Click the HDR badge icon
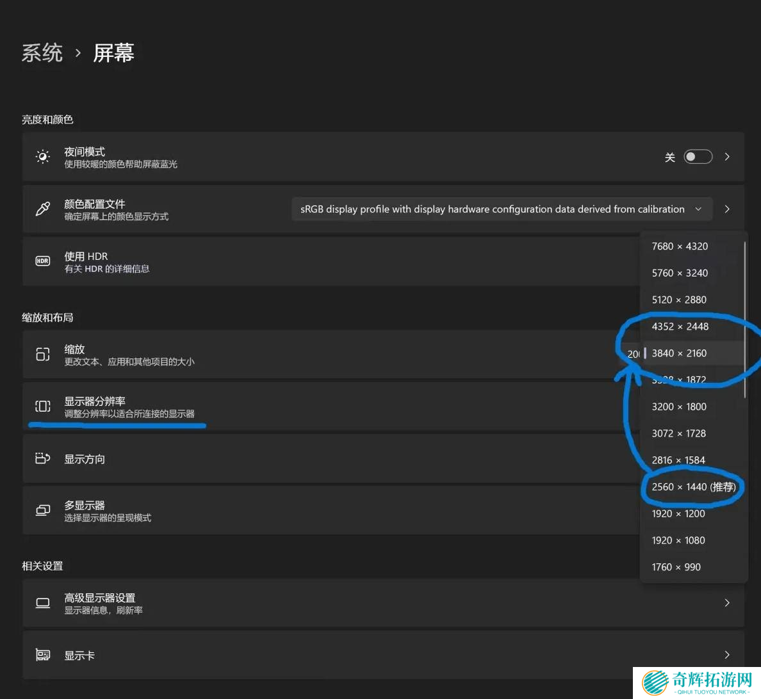The height and width of the screenshot is (699, 761). pyautogui.click(x=43, y=261)
